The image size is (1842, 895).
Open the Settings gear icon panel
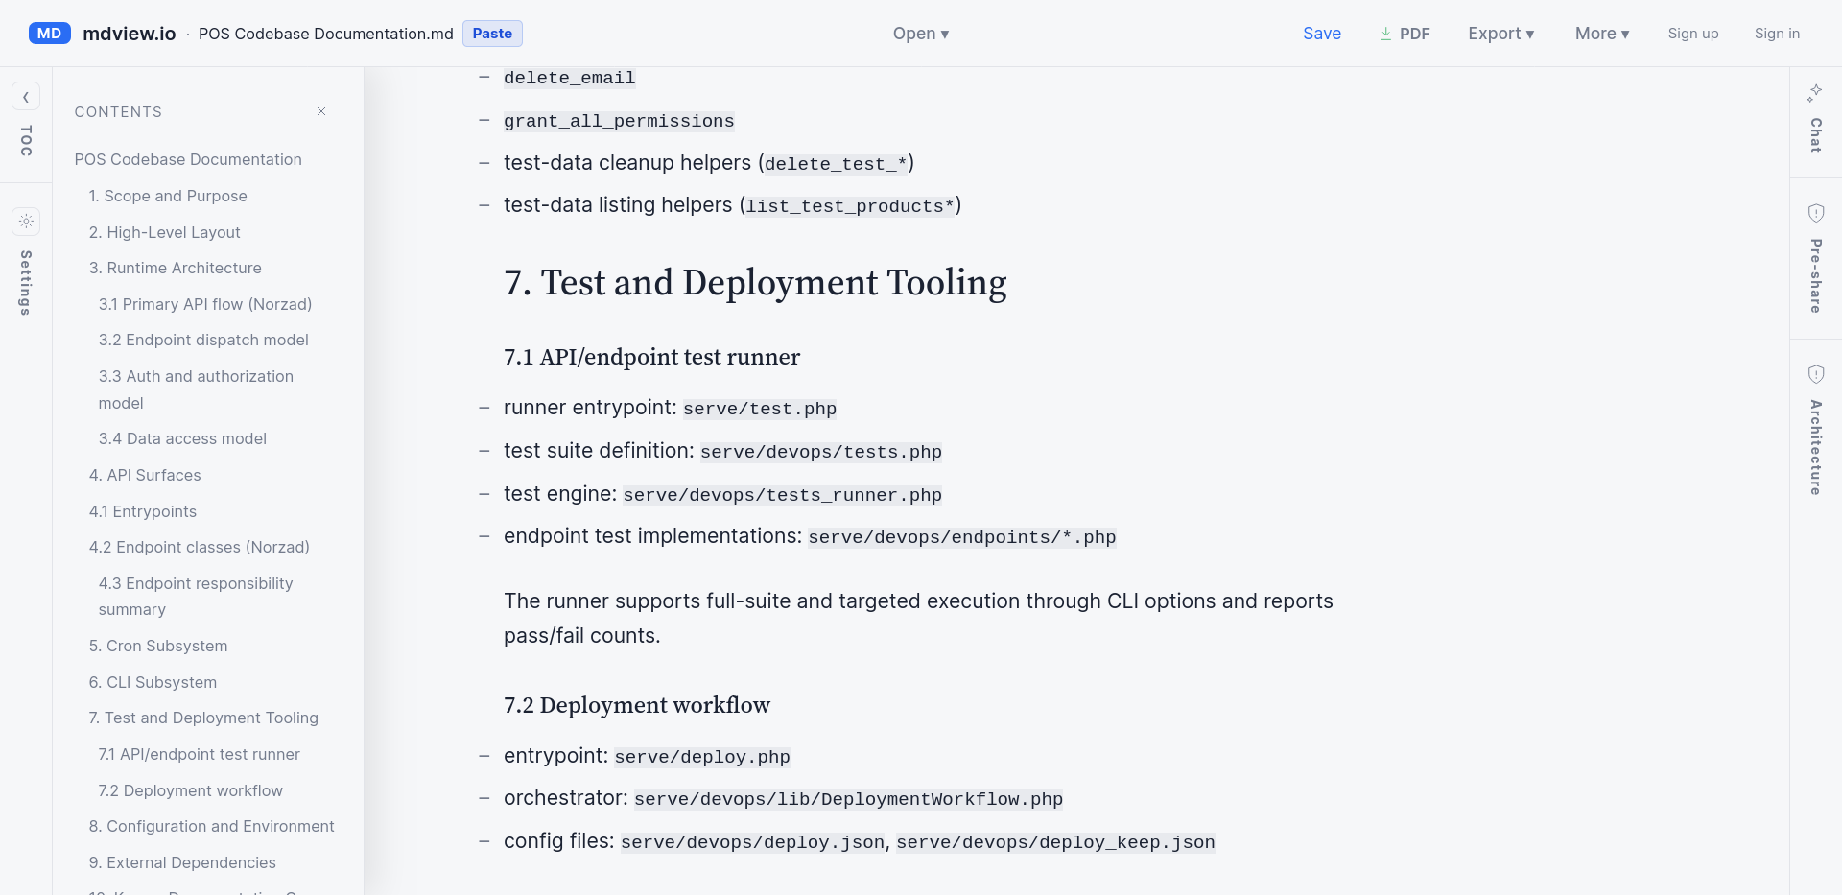coord(26,221)
